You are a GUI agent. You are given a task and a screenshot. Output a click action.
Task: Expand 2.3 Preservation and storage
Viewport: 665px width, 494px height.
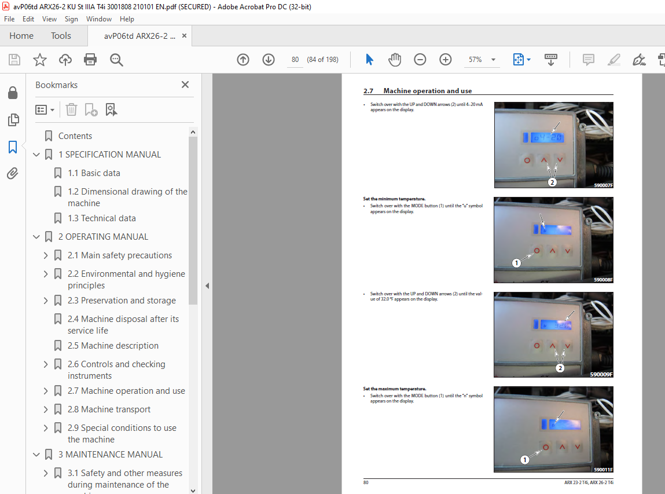tap(46, 301)
